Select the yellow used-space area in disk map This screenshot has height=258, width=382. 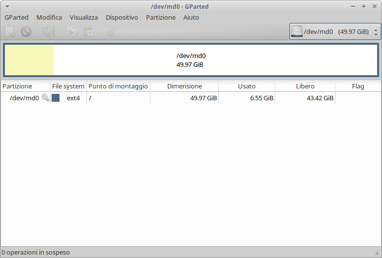[x=29, y=60]
